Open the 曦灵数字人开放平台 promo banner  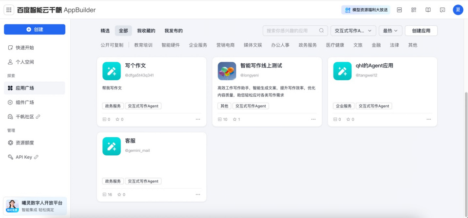click(35, 206)
